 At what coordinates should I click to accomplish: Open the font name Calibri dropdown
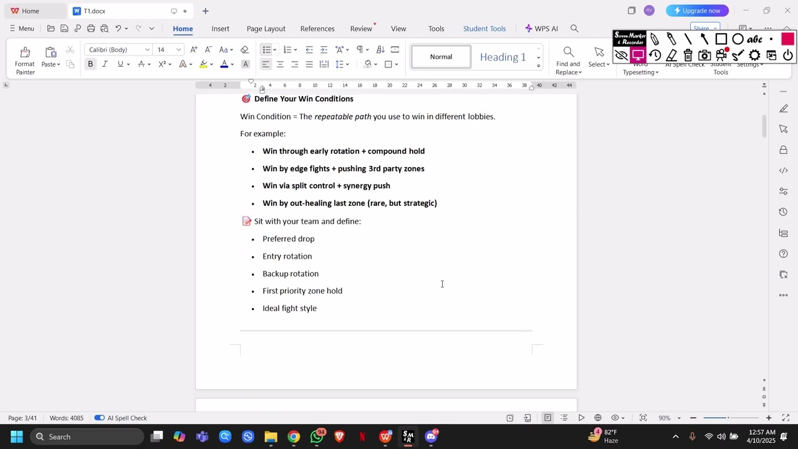[147, 50]
